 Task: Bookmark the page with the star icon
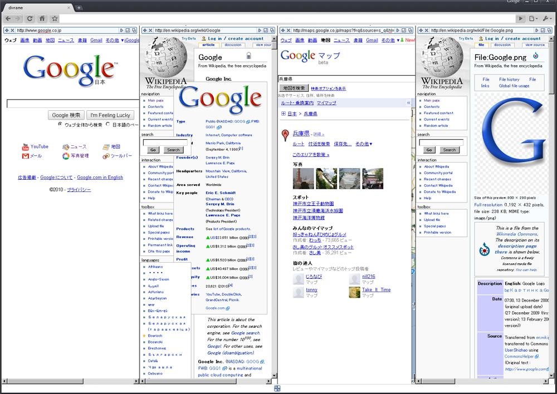(x=55, y=18)
